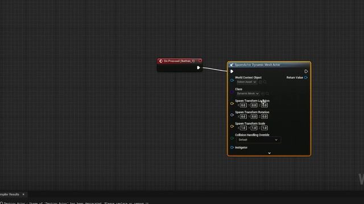Click Spawn Transform Location Y value field

click(x=254, y=105)
